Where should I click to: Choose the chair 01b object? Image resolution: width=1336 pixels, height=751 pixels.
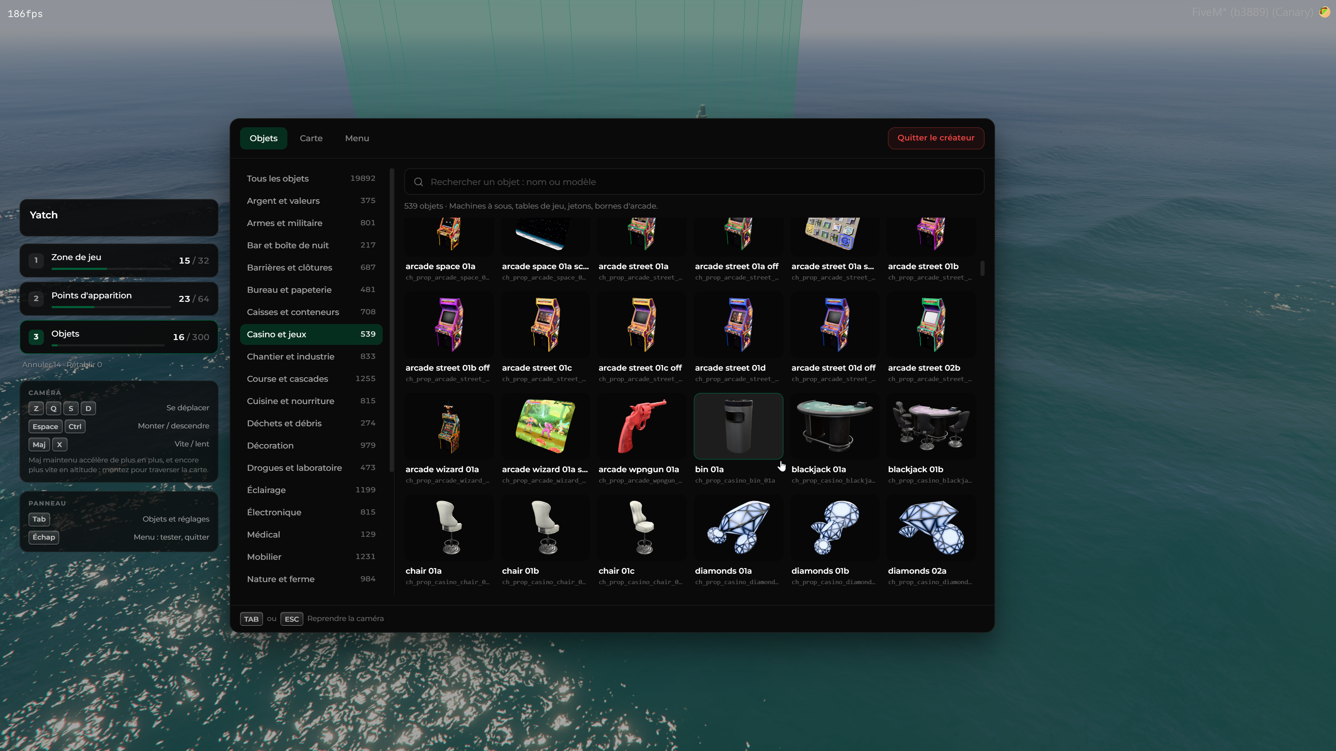(545, 528)
